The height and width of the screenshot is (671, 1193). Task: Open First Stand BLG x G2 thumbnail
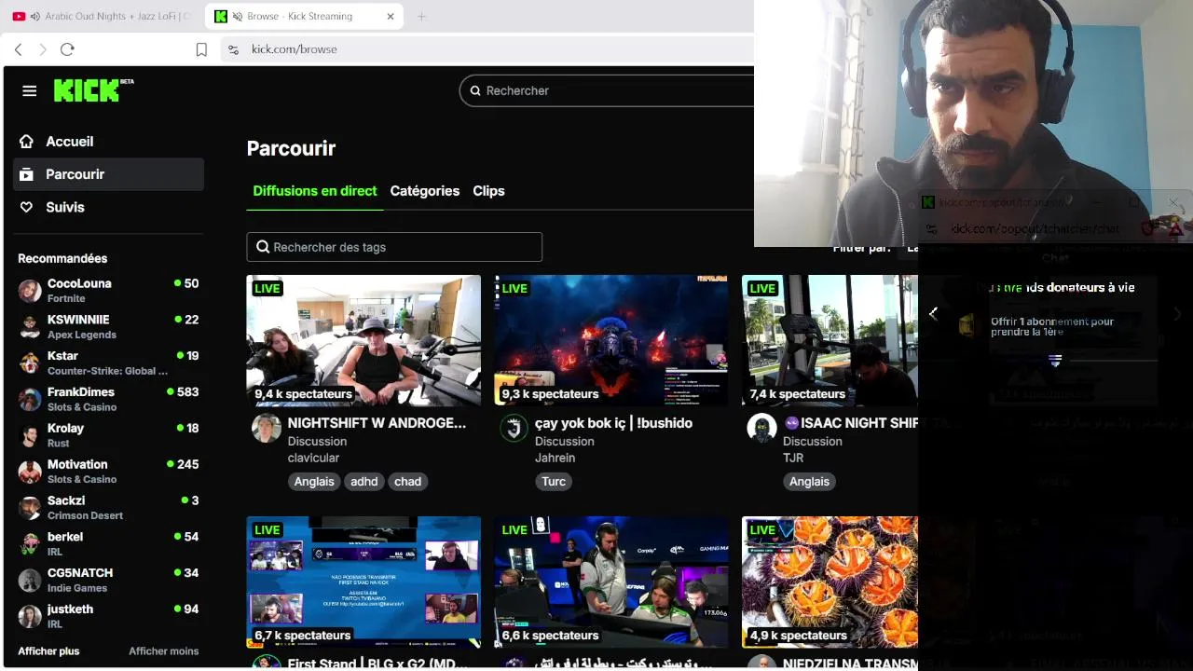[363, 582]
